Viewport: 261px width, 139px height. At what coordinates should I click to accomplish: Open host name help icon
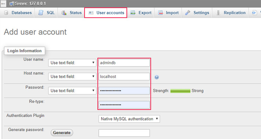point(157,77)
